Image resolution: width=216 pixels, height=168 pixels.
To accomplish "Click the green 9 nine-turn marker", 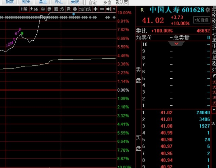I will point(22,33).
